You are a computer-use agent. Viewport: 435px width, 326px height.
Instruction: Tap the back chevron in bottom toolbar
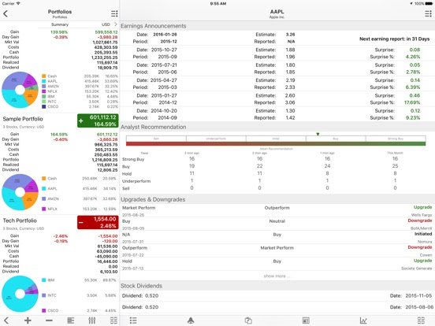pyautogui.click(x=6, y=320)
